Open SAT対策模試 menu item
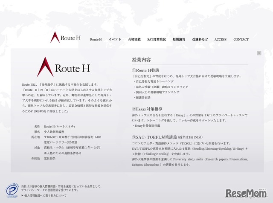The height and width of the screenshot is (203, 273). point(157,40)
